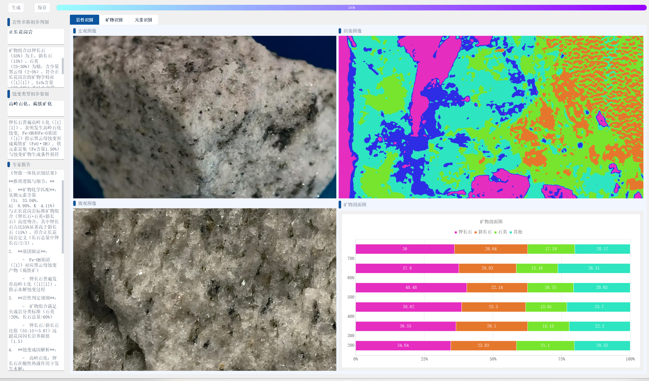Click the mineral composition text scrollbar
Viewport: 649px width, 381px height.
(63, 66)
